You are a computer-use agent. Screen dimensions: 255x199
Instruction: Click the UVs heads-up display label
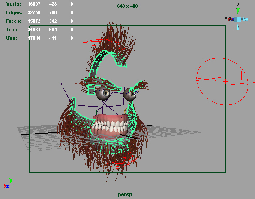[x=12, y=38]
